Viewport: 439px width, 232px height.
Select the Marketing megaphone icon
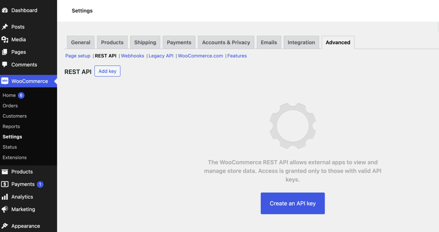[5, 209]
